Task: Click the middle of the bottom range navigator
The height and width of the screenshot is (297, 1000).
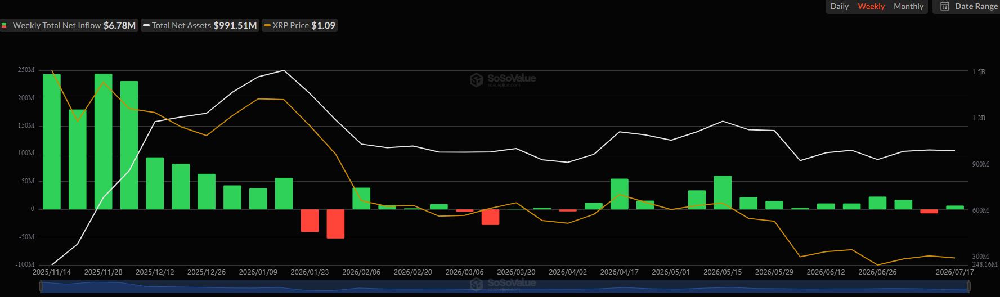Action: pyautogui.click(x=504, y=287)
